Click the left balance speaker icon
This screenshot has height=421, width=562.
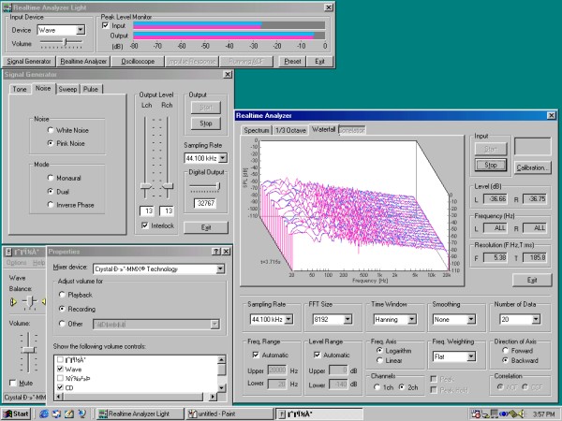click(13, 302)
